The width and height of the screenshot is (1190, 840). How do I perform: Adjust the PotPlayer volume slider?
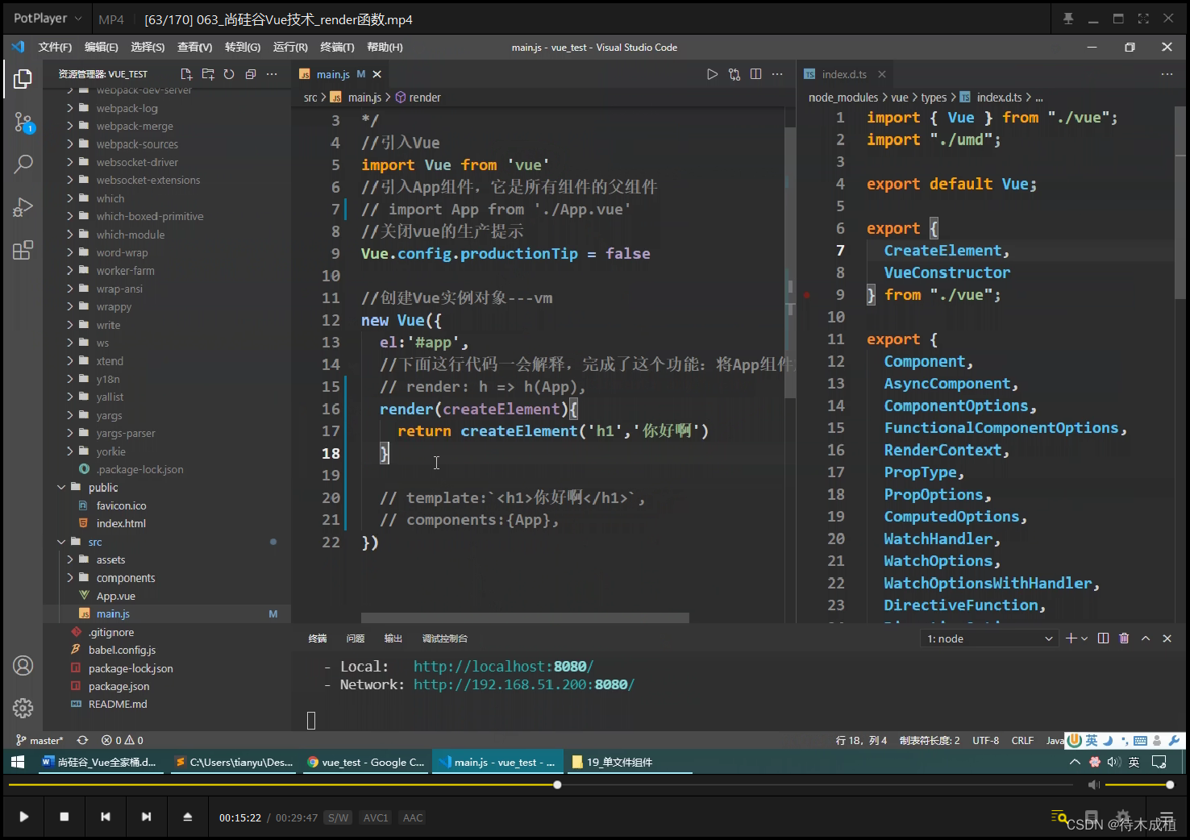(1139, 784)
